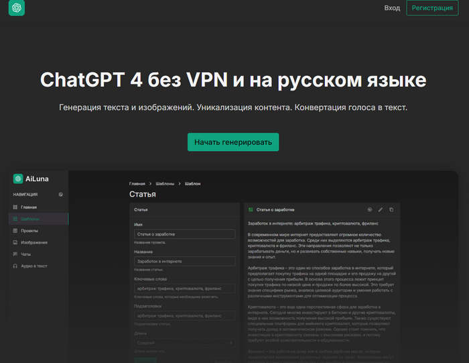Open the Проекты sidebar item
The image size is (469, 363).
(x=38, y=231)
